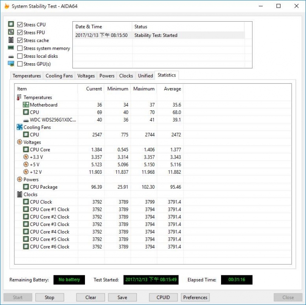Screen dimensions: 306x305
Task: Click the CPU Core voltage chip icon
Action: [26, 150]
